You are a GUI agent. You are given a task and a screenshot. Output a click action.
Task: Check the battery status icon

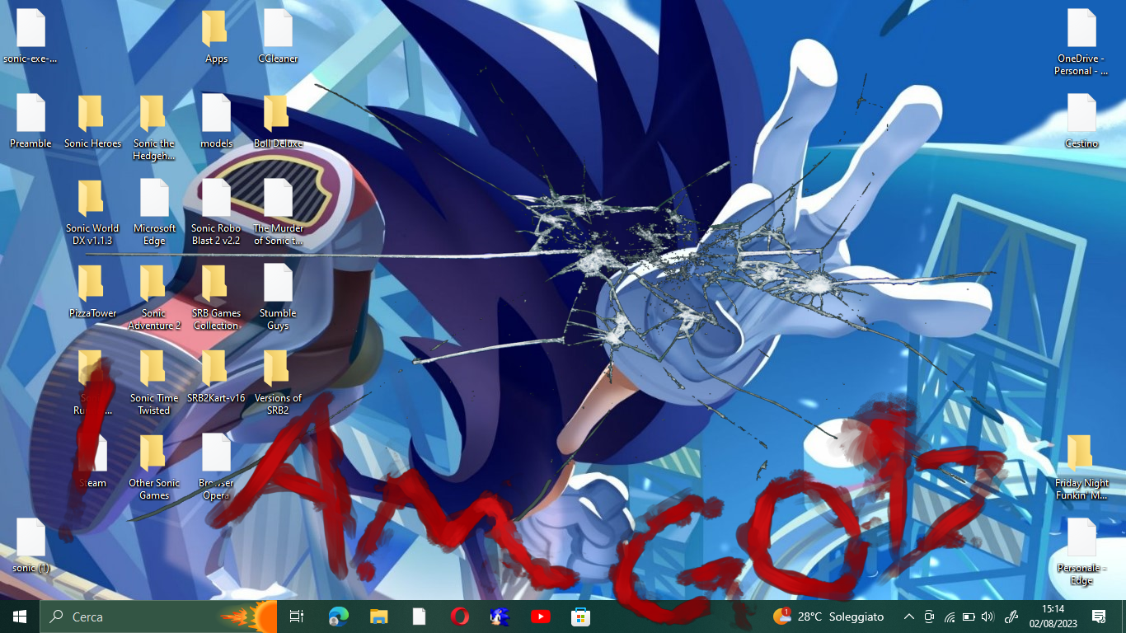[969, 617]
